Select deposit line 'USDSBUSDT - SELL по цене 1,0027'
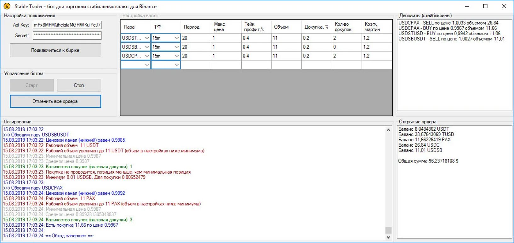The image size is (514, 243). (451, 39)
